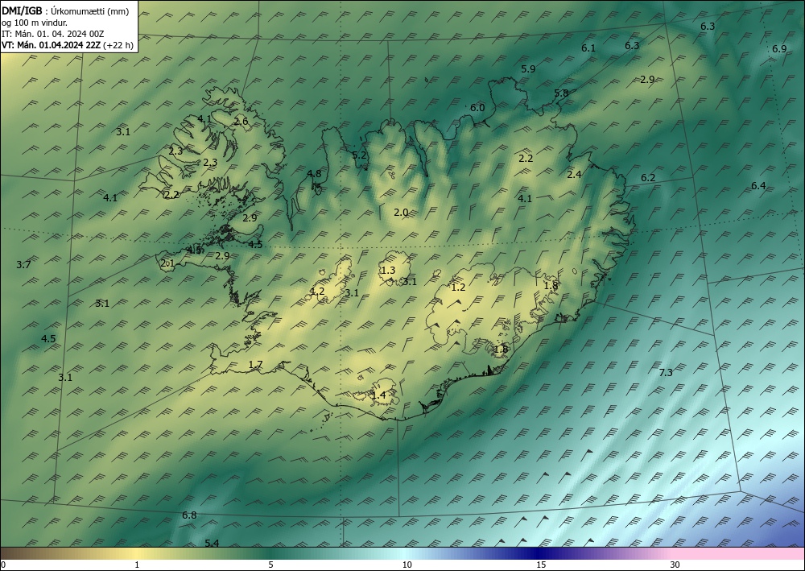Click the 2.1 value on Snæfellsnes tip
This screenshot has height=571, width=805.
coord(168,263)
